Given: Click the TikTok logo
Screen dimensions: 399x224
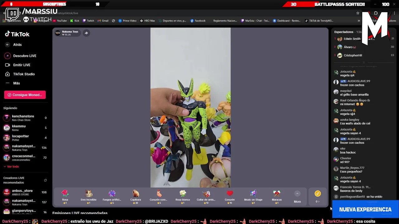Looking at the screenshot, I should click(17, 34).
